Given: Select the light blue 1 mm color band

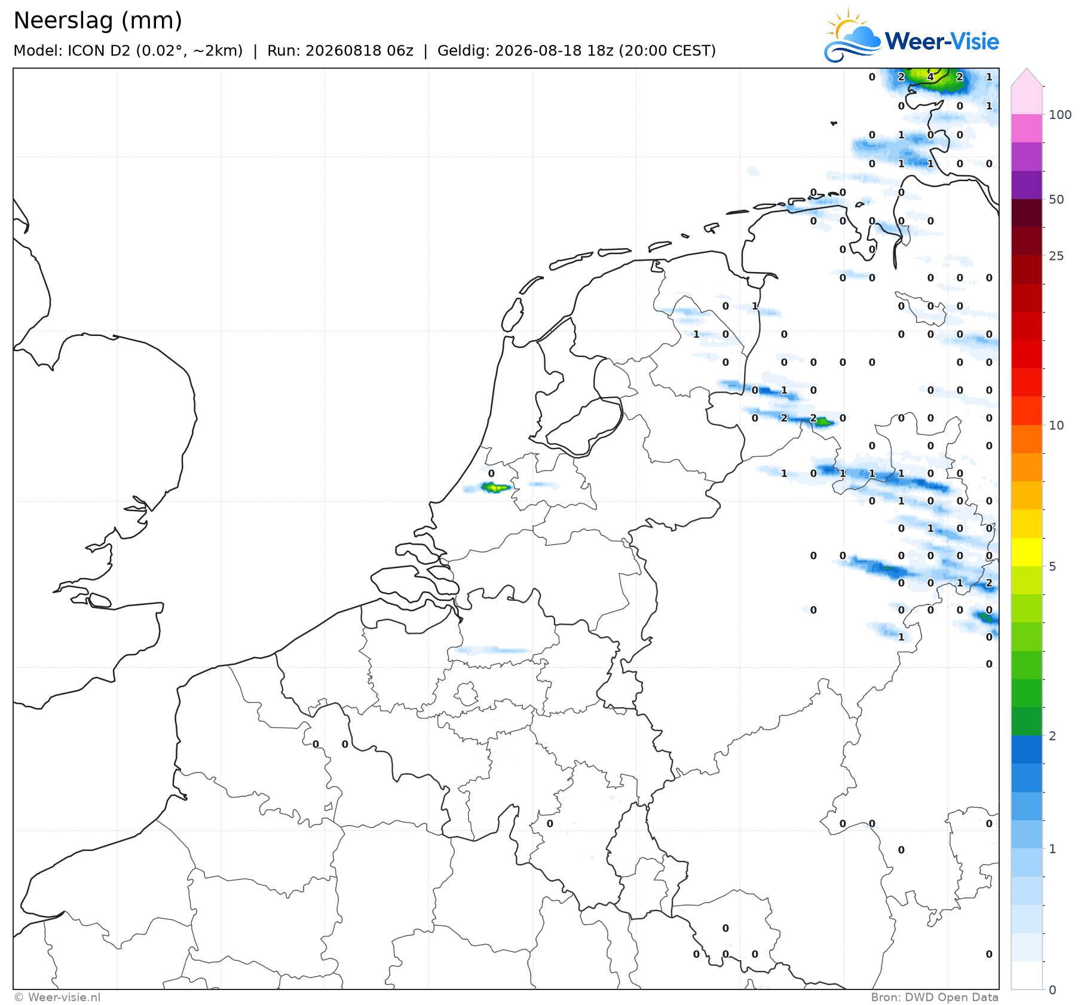Looking at the screenshot, I should click(1027, 862).
